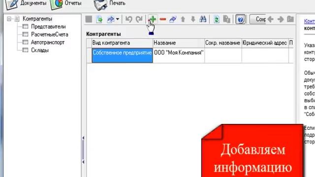Click the blue forward-arrow toolbar icon

click(110, 19)
